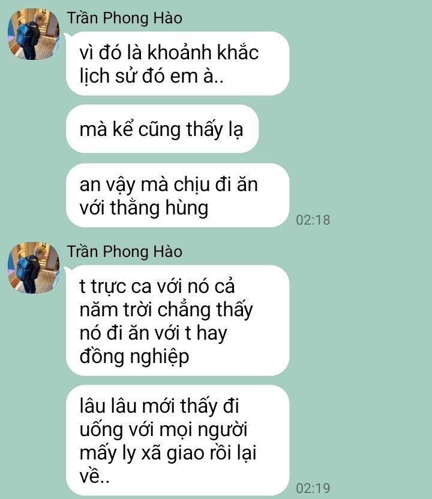The height and width of the screenshot is (499, 432).
Task: Click the words 'thằng hùng' in the message
Action: tap(159, 208)
